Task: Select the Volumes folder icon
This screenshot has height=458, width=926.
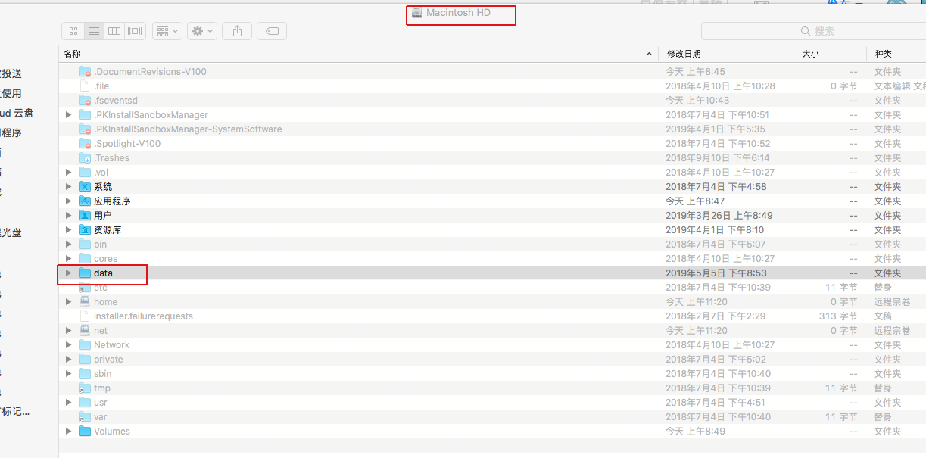Action: tap(85, 432)
